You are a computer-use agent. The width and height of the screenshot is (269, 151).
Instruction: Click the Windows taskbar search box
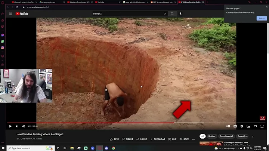pyautogui.click(x=31, y=148)
